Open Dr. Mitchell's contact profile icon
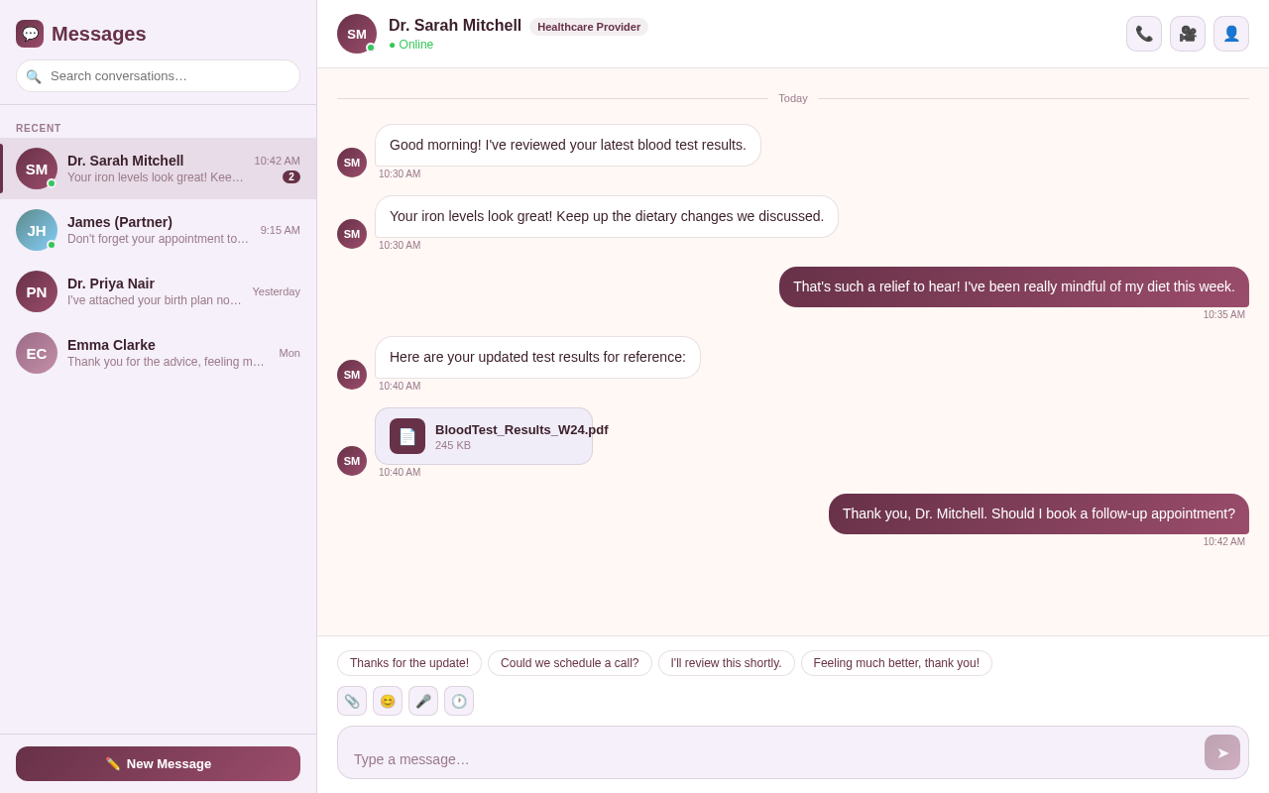 coord(1230,33)
